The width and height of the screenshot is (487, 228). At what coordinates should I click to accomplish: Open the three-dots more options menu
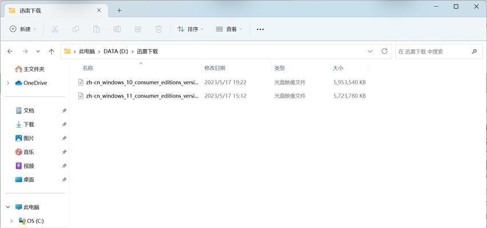(260, 29)
